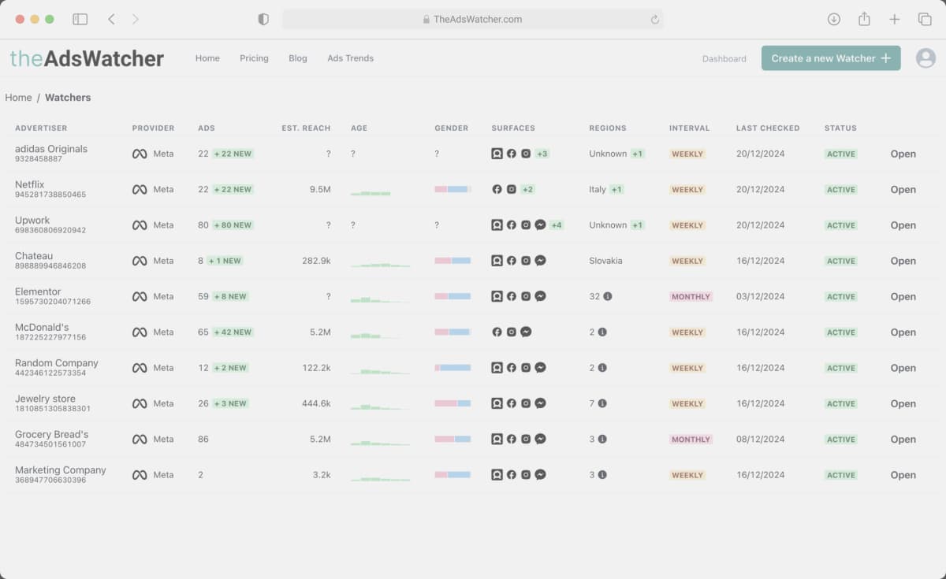Open the Home navigation item
This screenshot has height=579, width=946.
[x=207, y=58]
